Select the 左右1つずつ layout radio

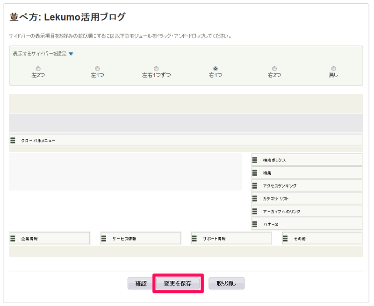click(156, 69)
